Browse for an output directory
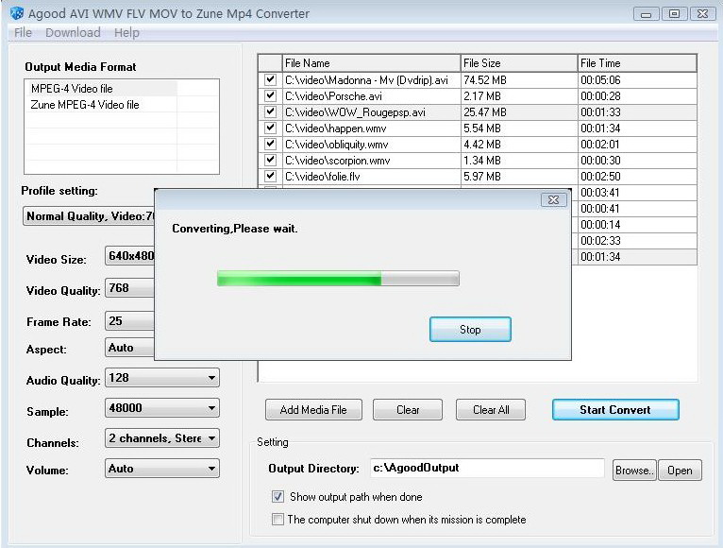 coord(634,470)
